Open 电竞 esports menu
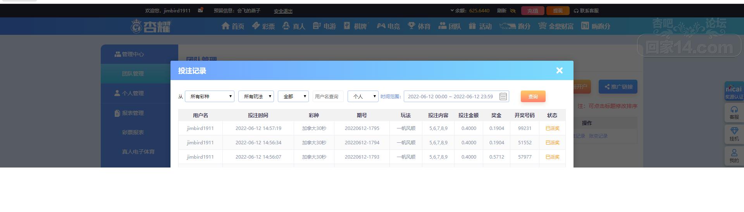Image resolution: width=744 pixels, height=212 pixels. click(388, 26)
